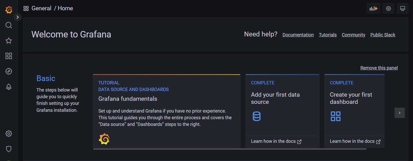The image size is (413, 161).
Task: Open the Public Slack link
Action: coord(383,35)
